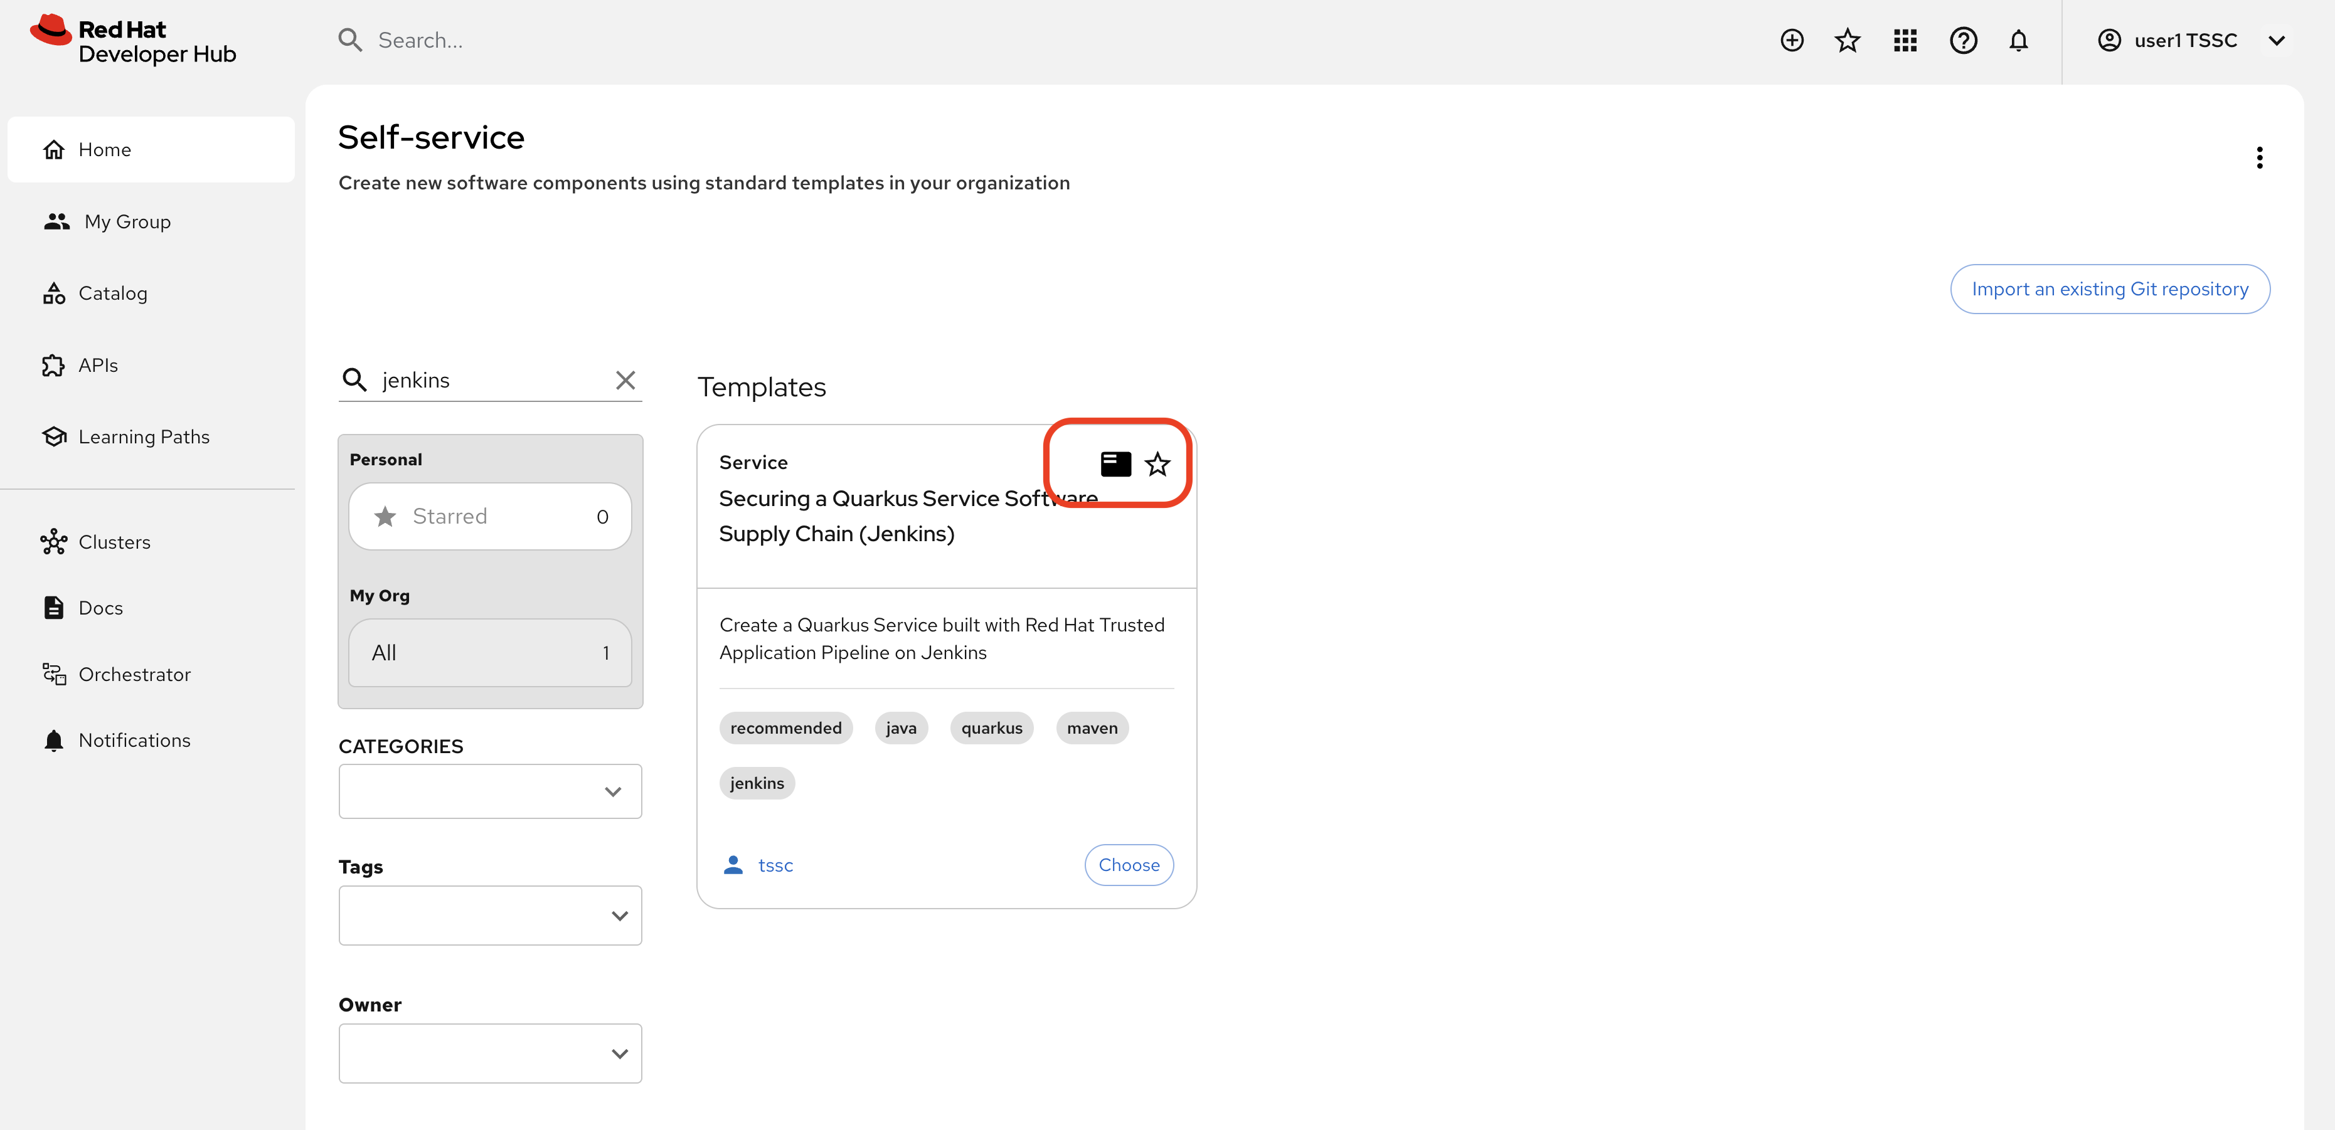Click the create (plus) icon in the top bar
Image resolution: width=2335 pixels, height=1130 pixels.
click(1792, 40)
